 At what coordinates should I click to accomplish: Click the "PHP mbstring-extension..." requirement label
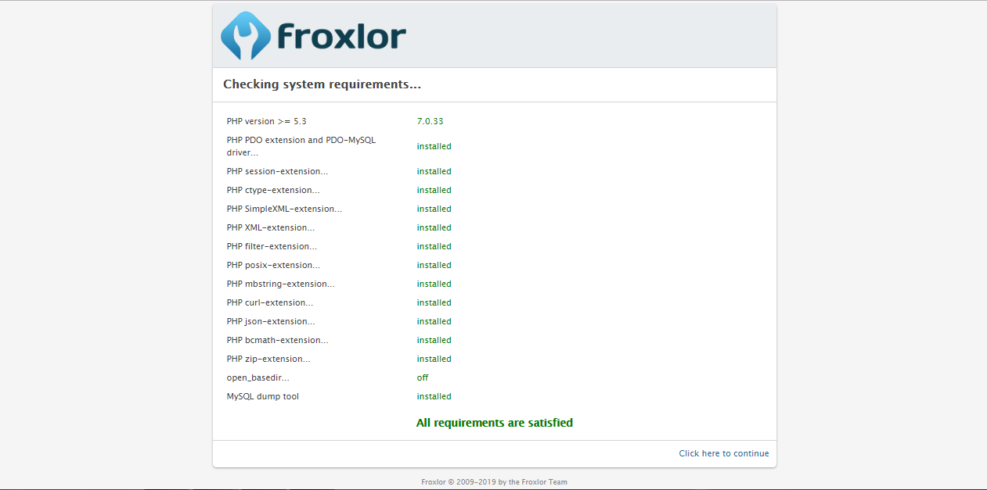(x=280, y=284)
